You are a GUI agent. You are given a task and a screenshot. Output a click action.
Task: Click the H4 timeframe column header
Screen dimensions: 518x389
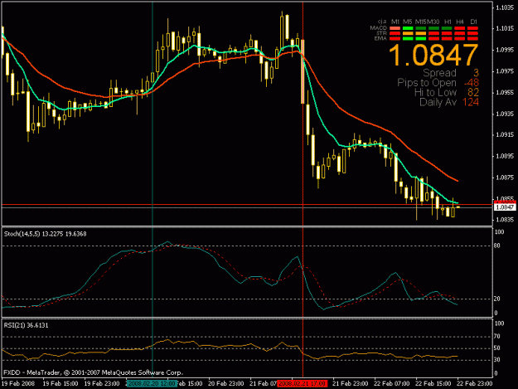[x=460, y=22]
